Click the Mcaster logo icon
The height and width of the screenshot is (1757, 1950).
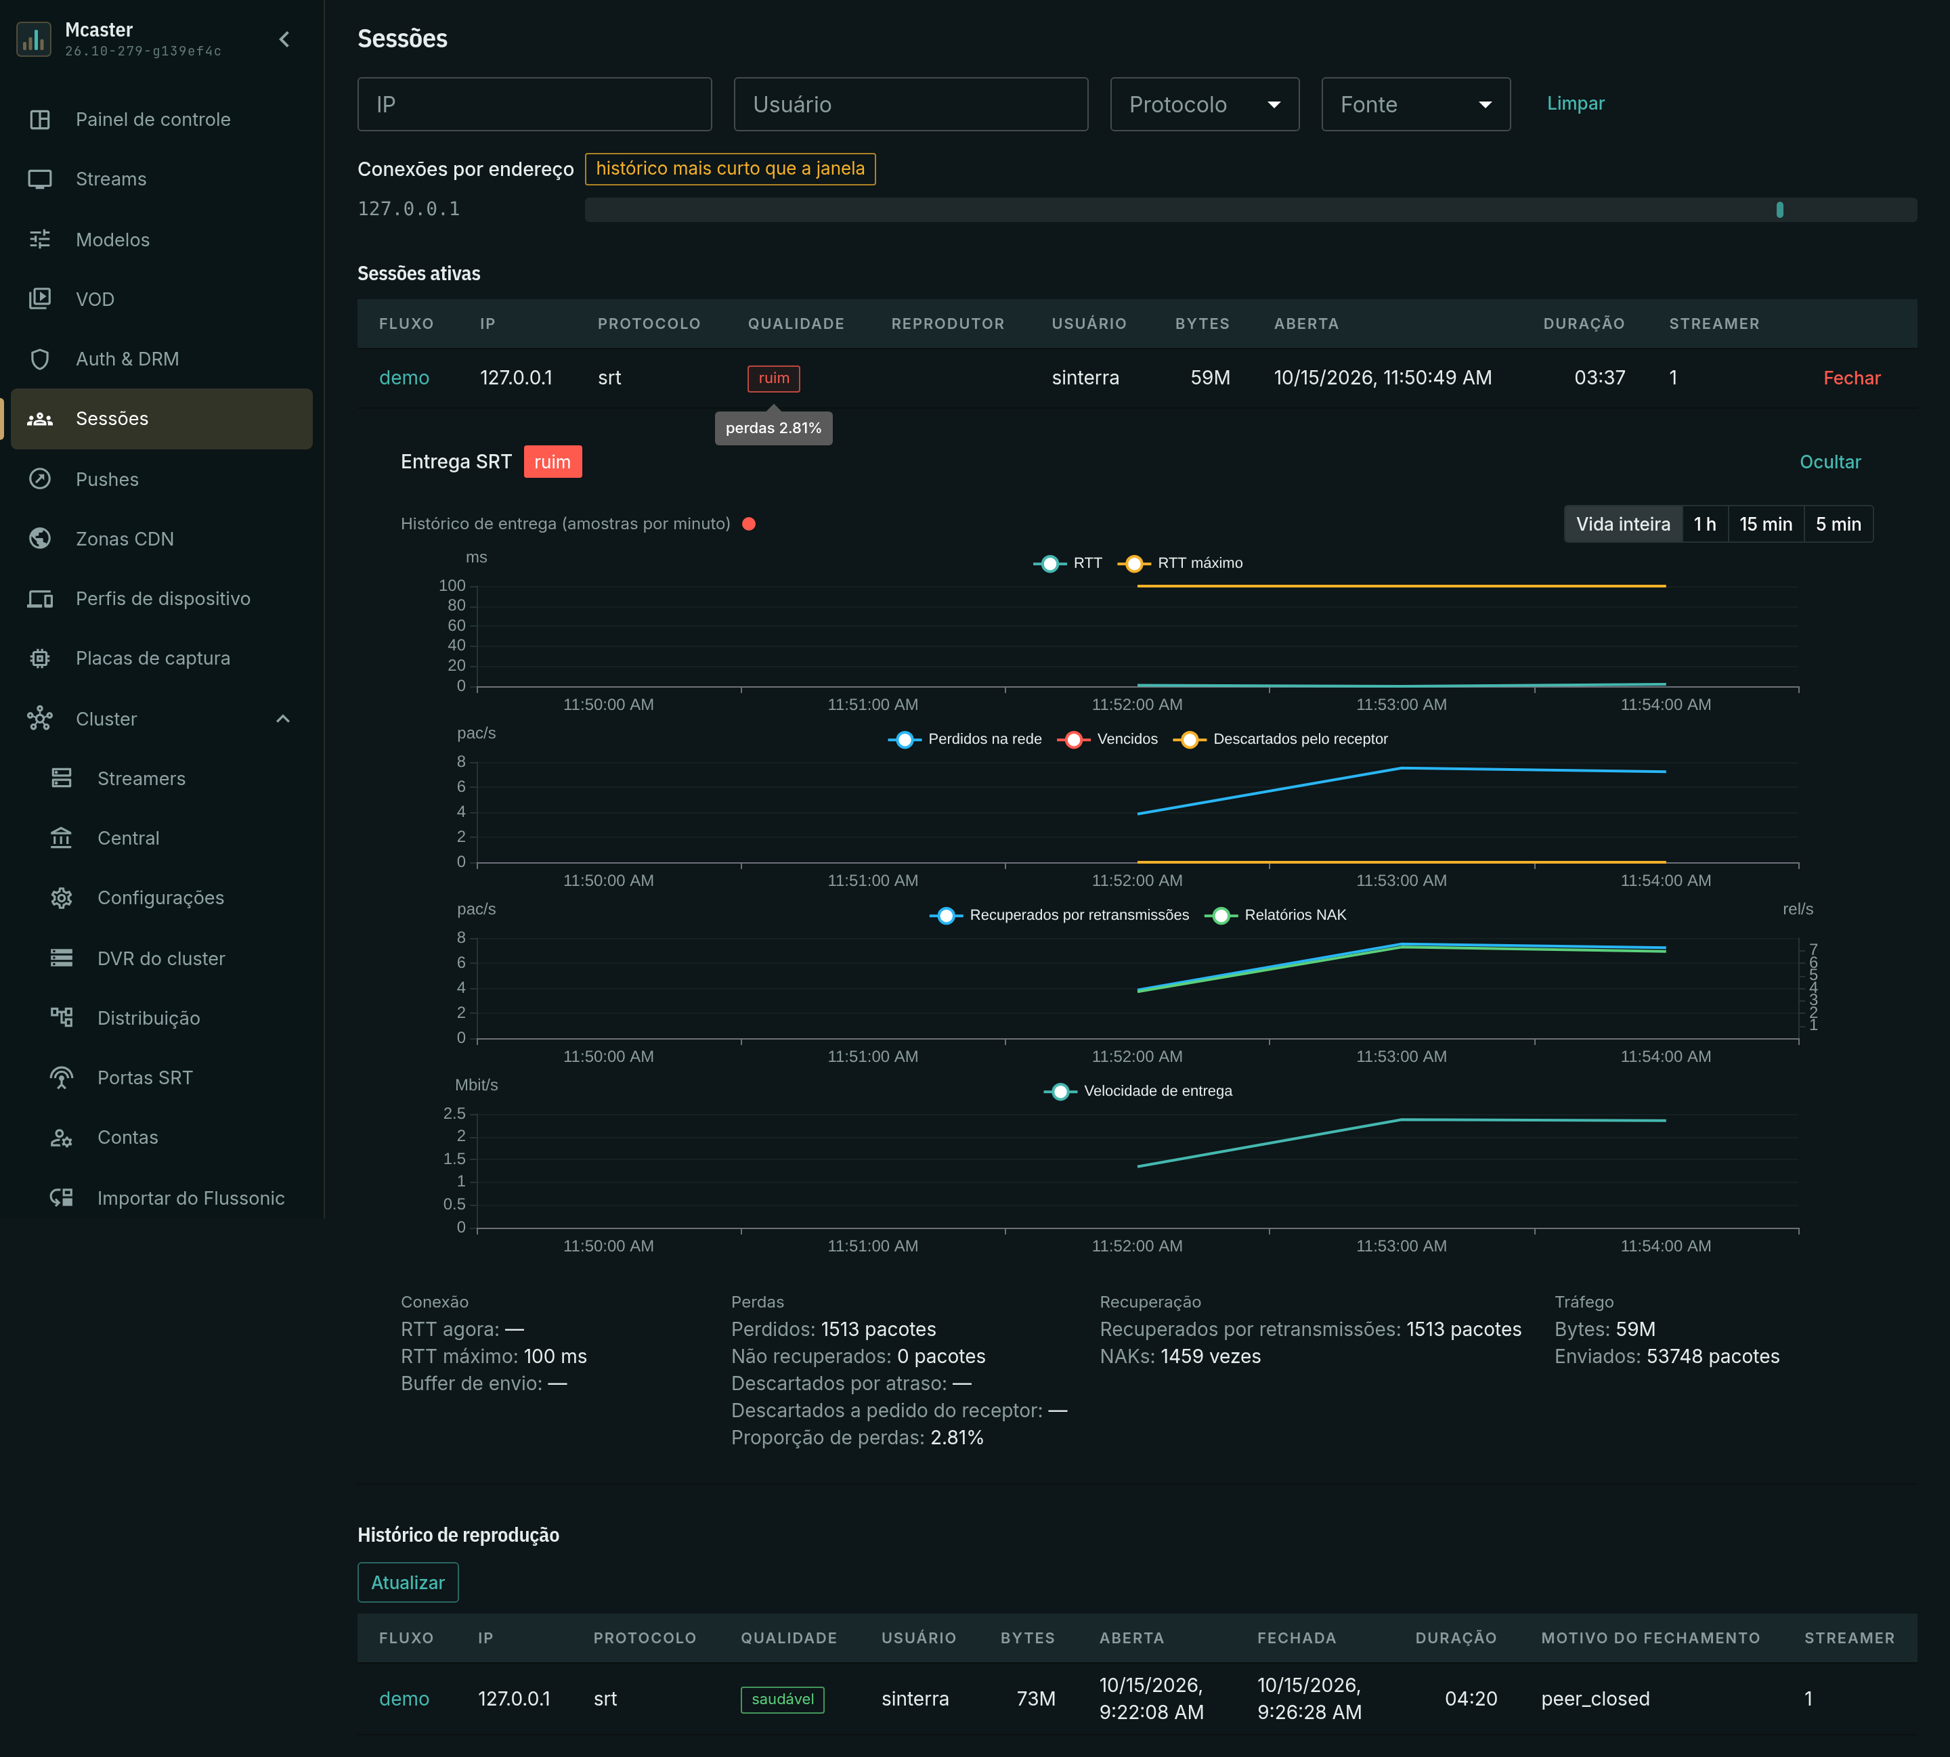pyautogui.click(x=34, y=39)
